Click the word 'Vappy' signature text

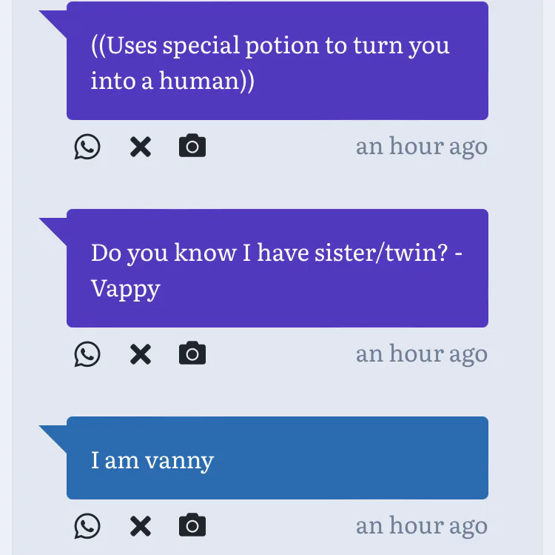(x=126, y=288)
